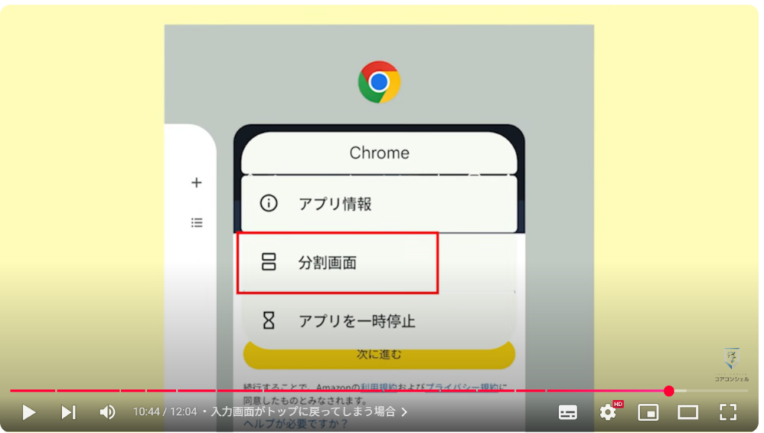Image resolution: width=764 pixels, height=433 pixels.
Task: Mute the video volume
Action: click(x=107, y=413)
